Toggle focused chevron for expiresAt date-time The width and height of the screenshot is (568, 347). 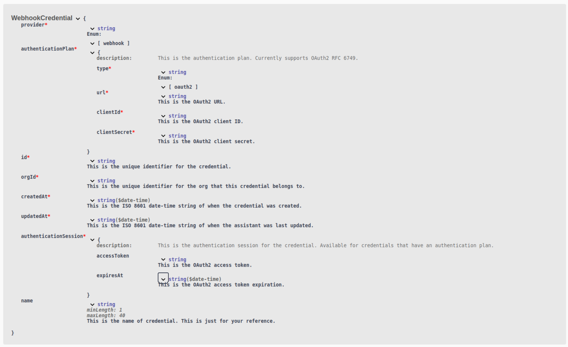[163, 279]
